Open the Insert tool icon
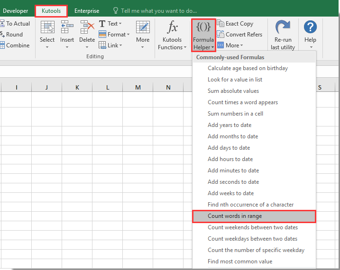Viewport: 340px width, 270px height. 67,27
